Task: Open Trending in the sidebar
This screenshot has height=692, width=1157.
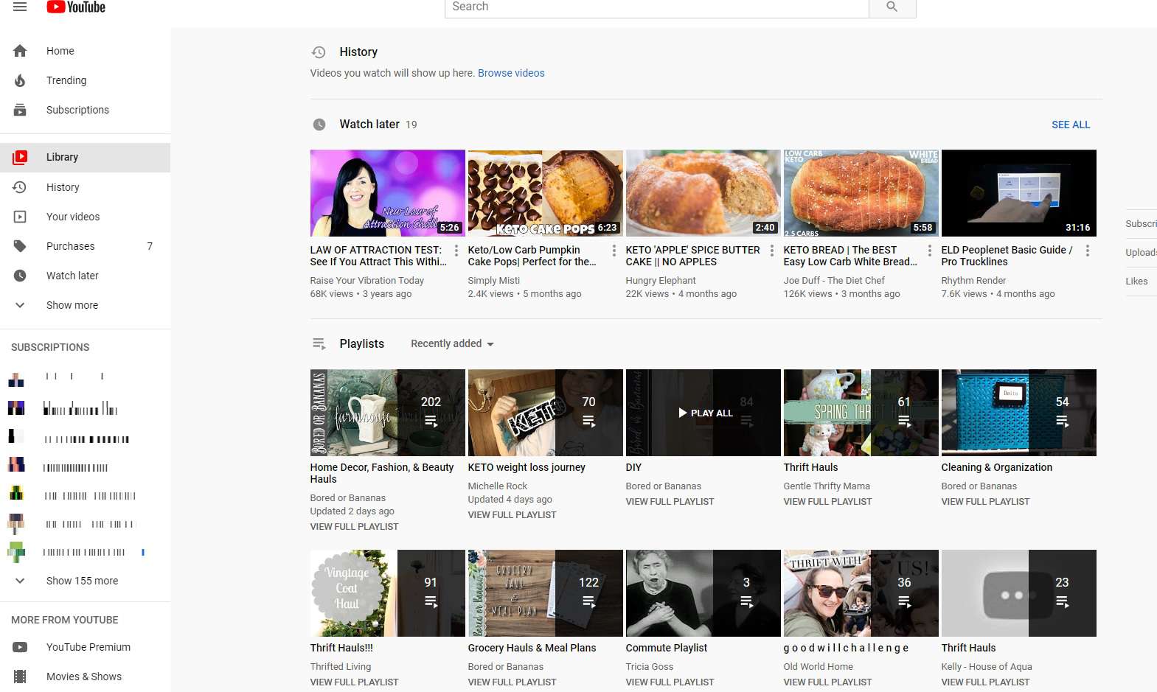Action: tap(66, 80)
